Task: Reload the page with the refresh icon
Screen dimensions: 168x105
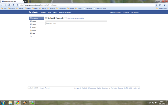Action: tap(9, 5)
